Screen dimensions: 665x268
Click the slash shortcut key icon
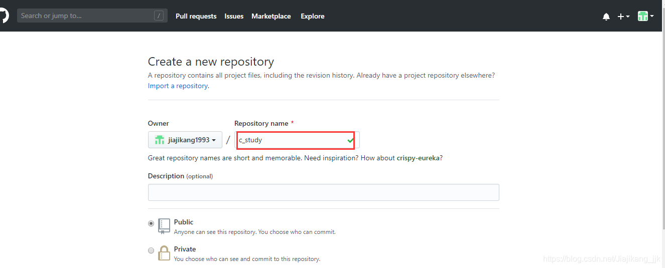pyautogui.click(x=159, y=16)
